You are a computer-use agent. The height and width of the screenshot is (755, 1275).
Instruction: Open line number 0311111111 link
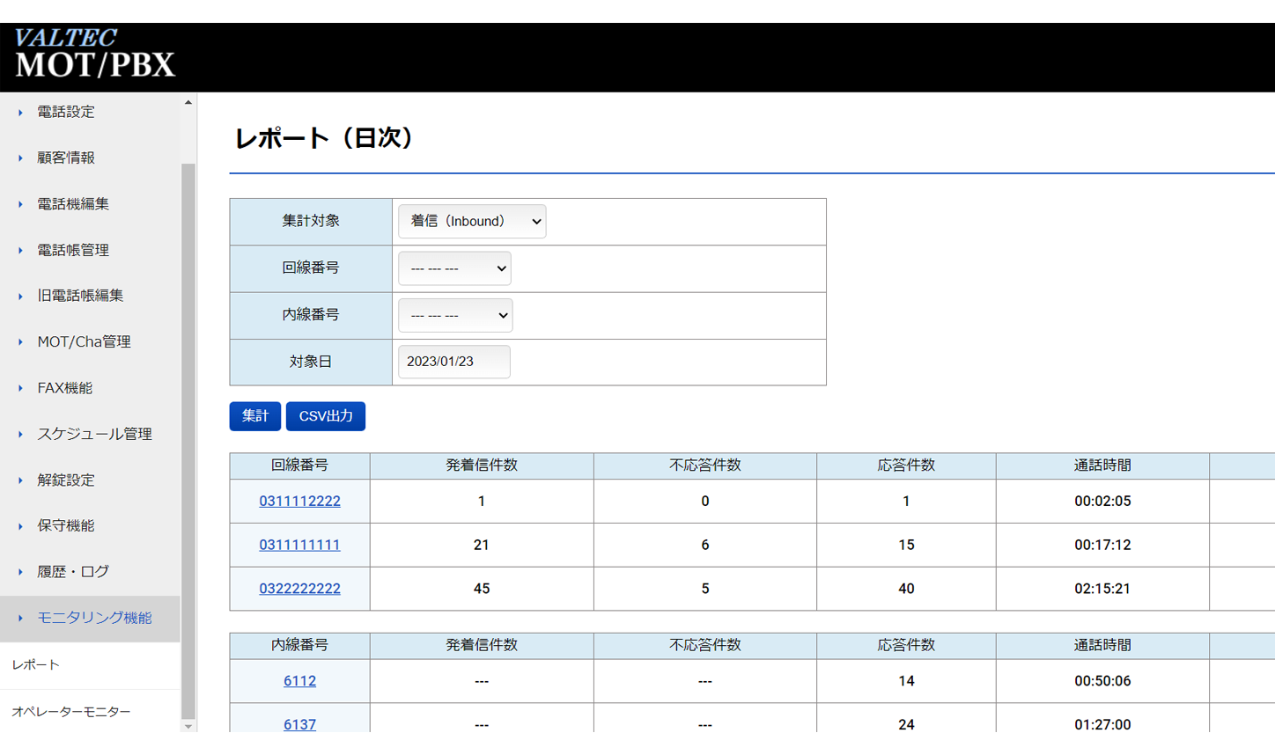click(x=299, y=545)
